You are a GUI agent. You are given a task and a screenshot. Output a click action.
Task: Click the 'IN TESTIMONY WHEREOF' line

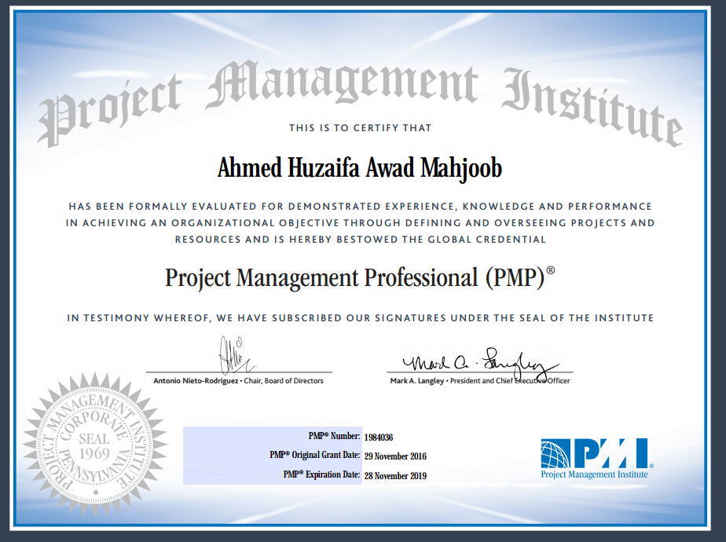pos(360,318)
